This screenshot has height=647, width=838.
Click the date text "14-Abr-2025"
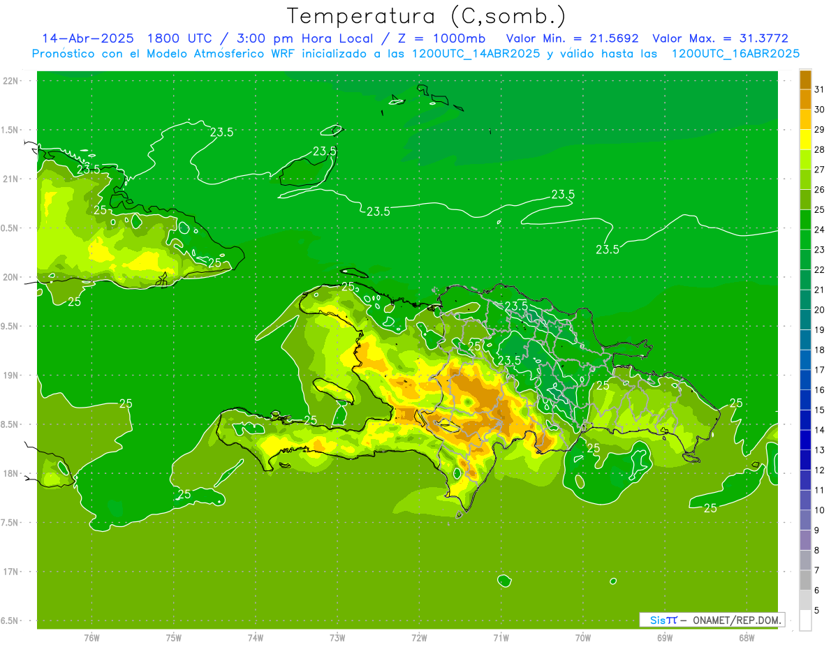[88, 38]
